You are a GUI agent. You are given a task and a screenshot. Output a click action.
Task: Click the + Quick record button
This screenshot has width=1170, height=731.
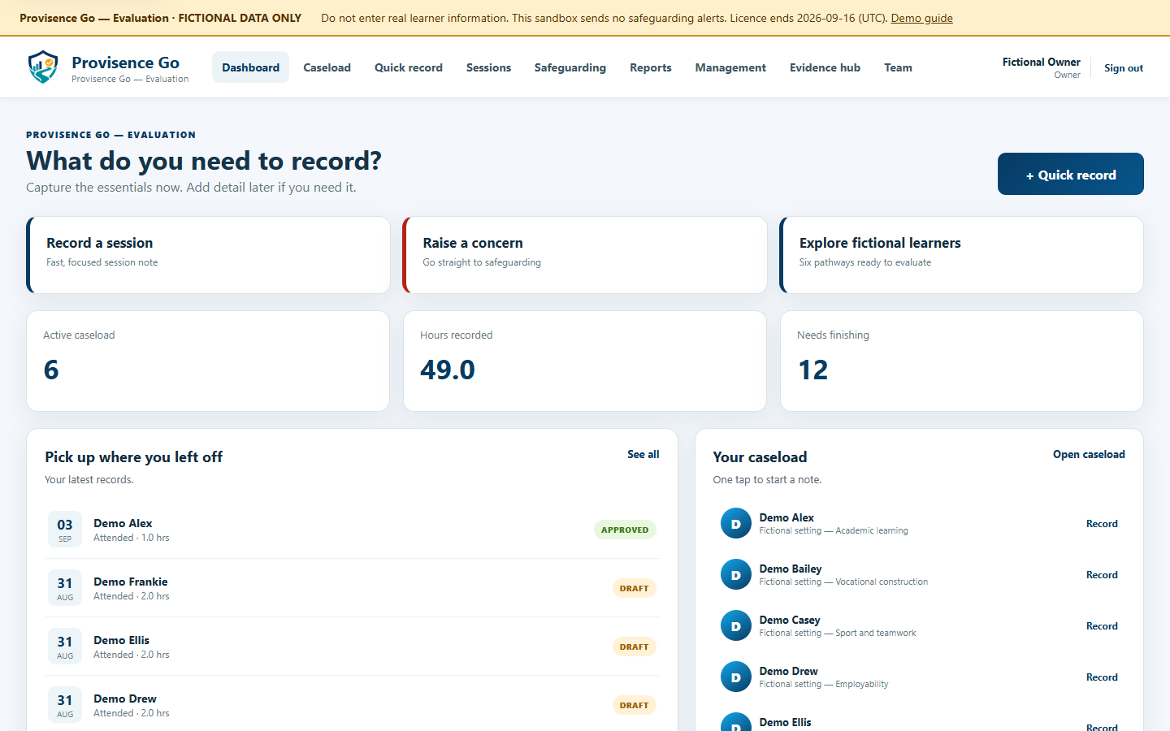1071,174
